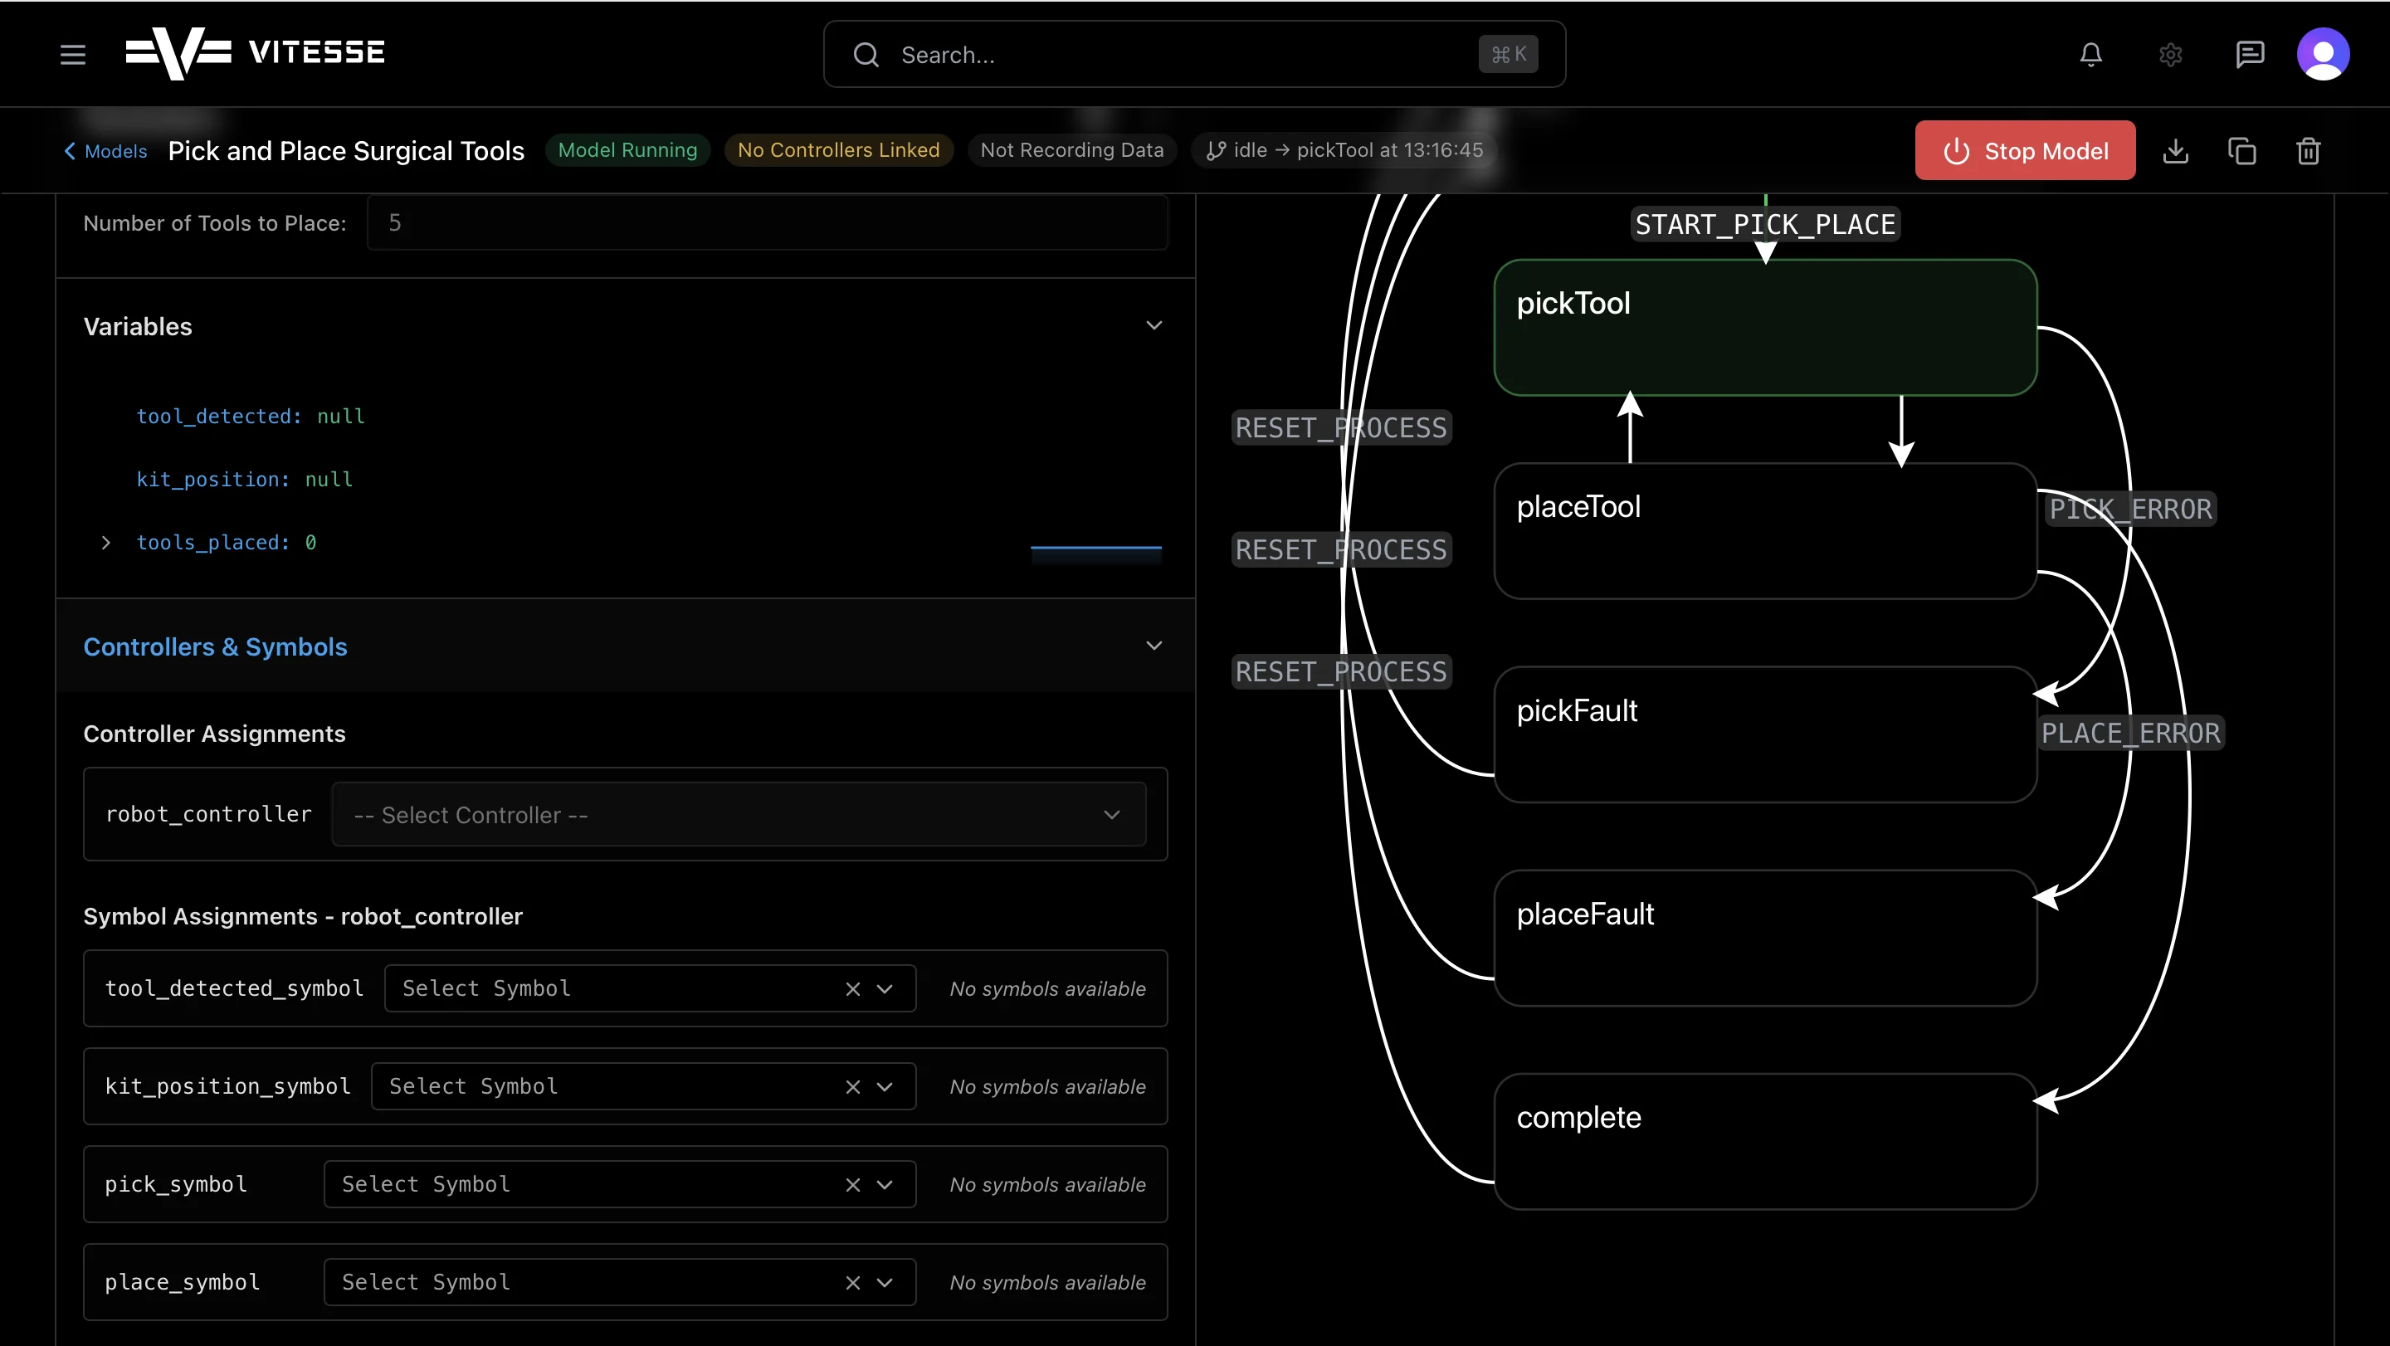Download the model
Viewport: 2390px width, 1346px height.
(2176, 151)
